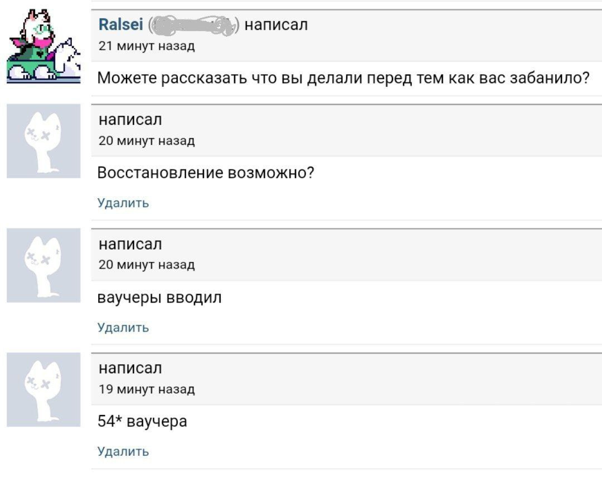Click "написал" above the "54* ваучера" comment
602x482 pixels.
click(130, 368)
